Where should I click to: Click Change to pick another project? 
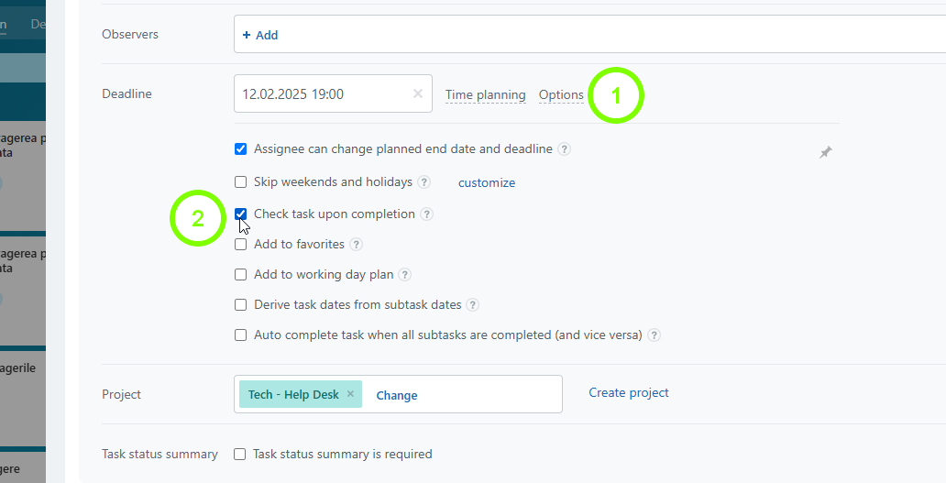tap(396, 395)
